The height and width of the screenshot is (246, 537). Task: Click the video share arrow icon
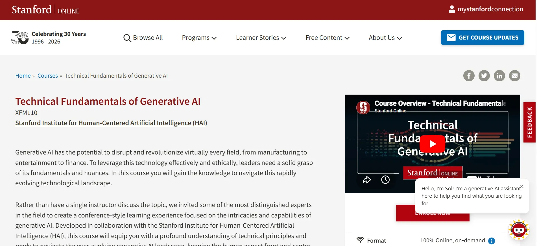pos(367,180)
